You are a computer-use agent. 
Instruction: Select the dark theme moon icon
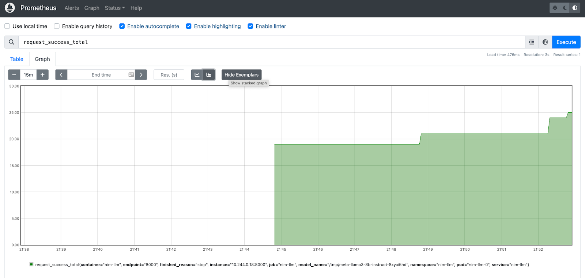point(565,8)
